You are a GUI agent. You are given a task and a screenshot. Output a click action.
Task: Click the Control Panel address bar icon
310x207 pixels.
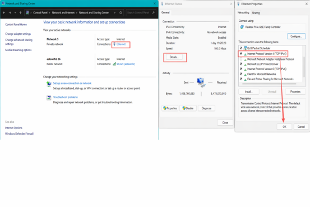click(x=27, y=12)
